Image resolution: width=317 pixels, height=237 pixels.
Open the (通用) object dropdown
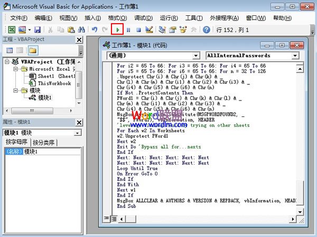195,56
